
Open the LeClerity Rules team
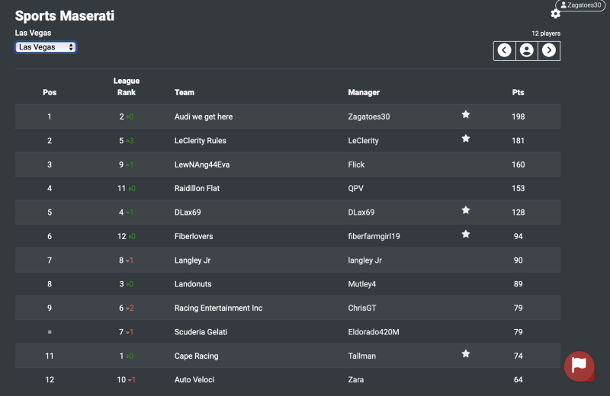click(x=200, y=141)
